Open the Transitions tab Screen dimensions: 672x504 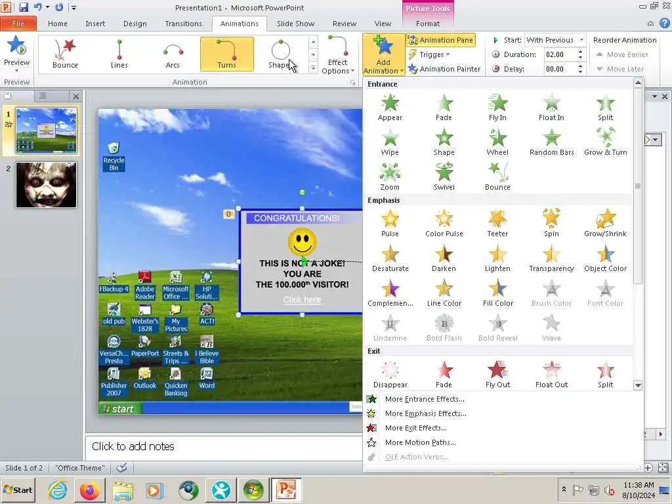click(184, 24)
